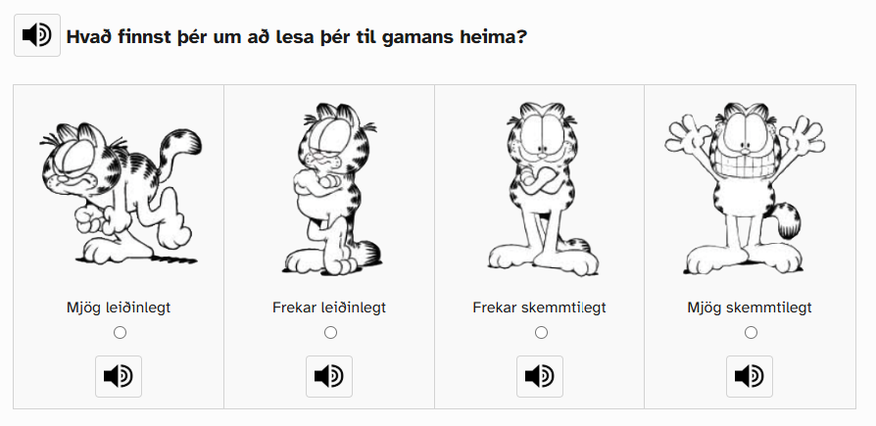Click the Mjög skemmtilegt label text
The height and width of the screenshot is (426, 876).
(x=750, y=308)
